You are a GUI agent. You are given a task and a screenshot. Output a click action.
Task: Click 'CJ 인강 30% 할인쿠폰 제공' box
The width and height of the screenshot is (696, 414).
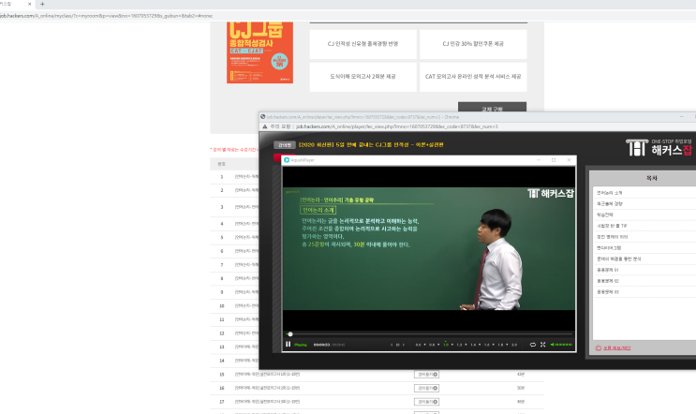tap(473, 44)
